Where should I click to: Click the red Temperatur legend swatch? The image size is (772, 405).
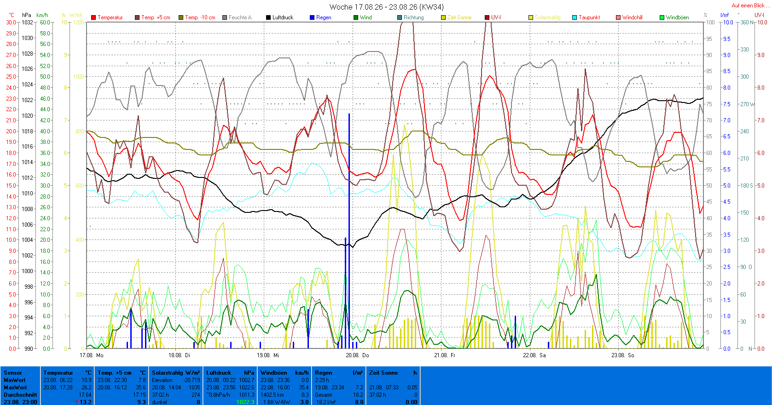[93, 17]
